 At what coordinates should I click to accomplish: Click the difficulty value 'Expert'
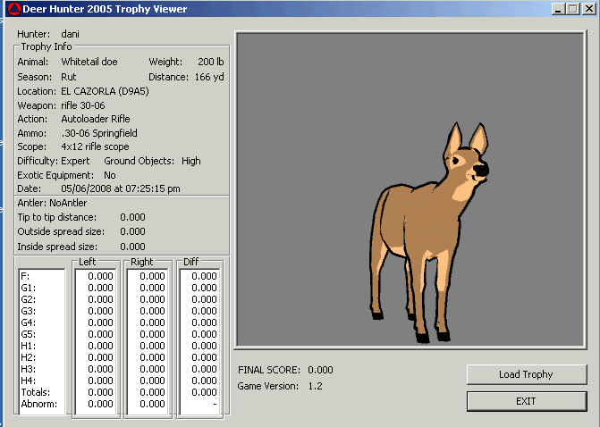75,161
